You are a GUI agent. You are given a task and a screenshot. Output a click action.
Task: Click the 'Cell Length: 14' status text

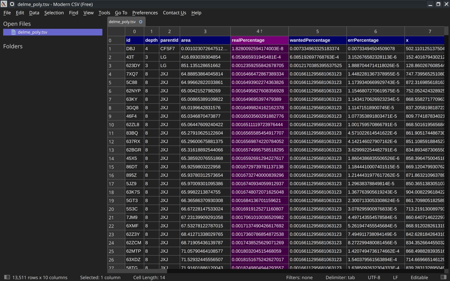[x=149, y=278]
